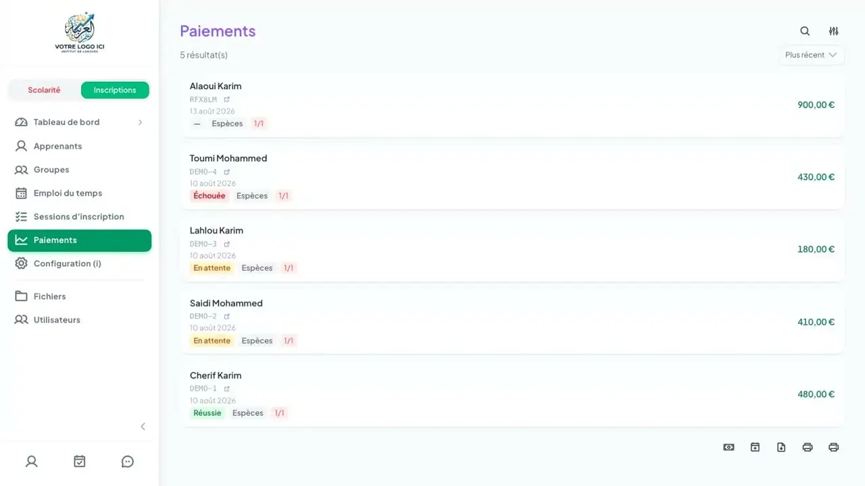Open Utilisateurs in the sidebar
Screen dimensions: 865x486
[80, 320]
